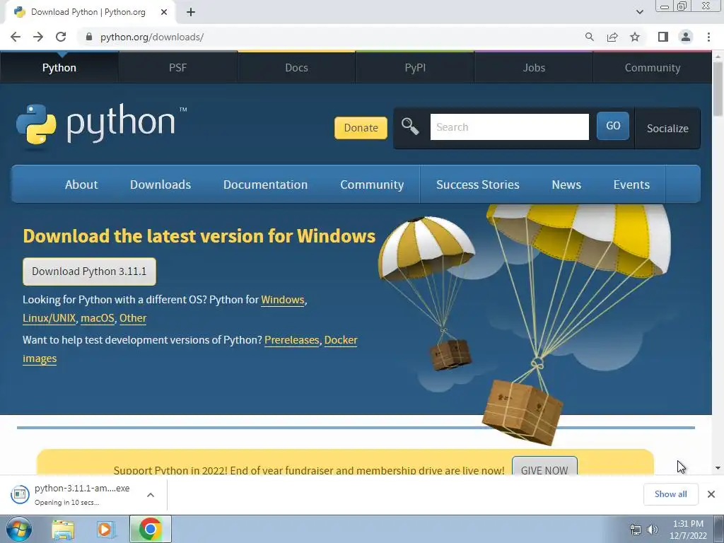
Task: Open the Success Stories menu
Action: tap(477, 185)
